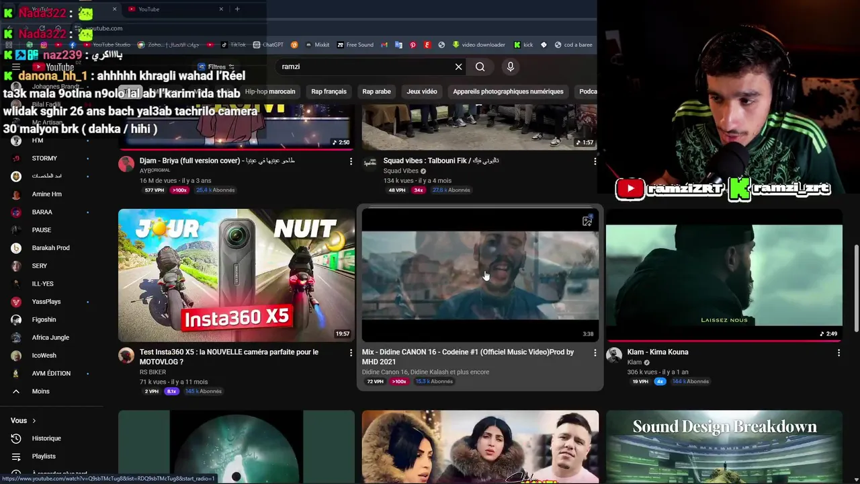Open the STORMY subscription in sidebar
This screenshot has height=484, width=860.
[44, 159]
